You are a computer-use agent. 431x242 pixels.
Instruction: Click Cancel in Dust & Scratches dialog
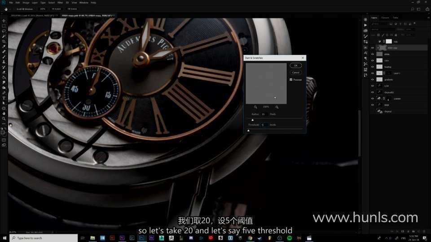(x=296, y=73)
